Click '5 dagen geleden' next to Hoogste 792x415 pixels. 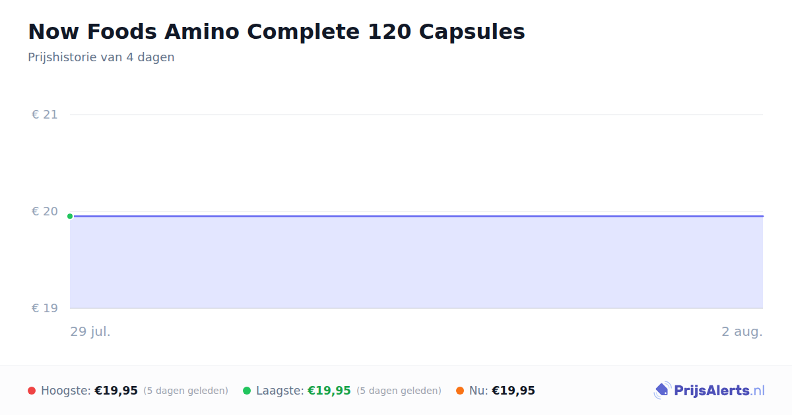(185, 391)
